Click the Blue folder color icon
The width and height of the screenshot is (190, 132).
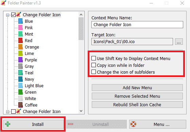click(20, 21)
